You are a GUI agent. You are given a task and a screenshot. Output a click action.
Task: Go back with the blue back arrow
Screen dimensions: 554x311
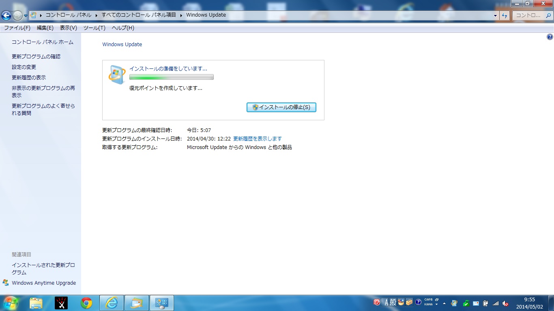coord(6,15)
